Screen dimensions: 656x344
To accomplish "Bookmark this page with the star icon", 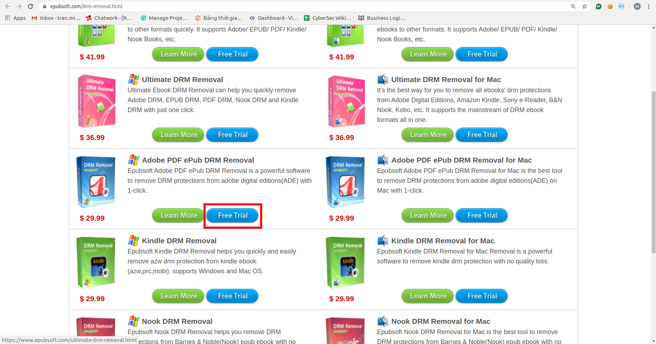I will pos(584,6).
